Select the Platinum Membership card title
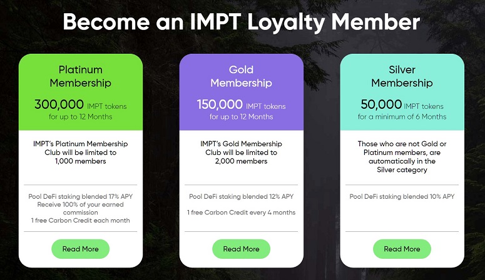 [x=81, y=76]
